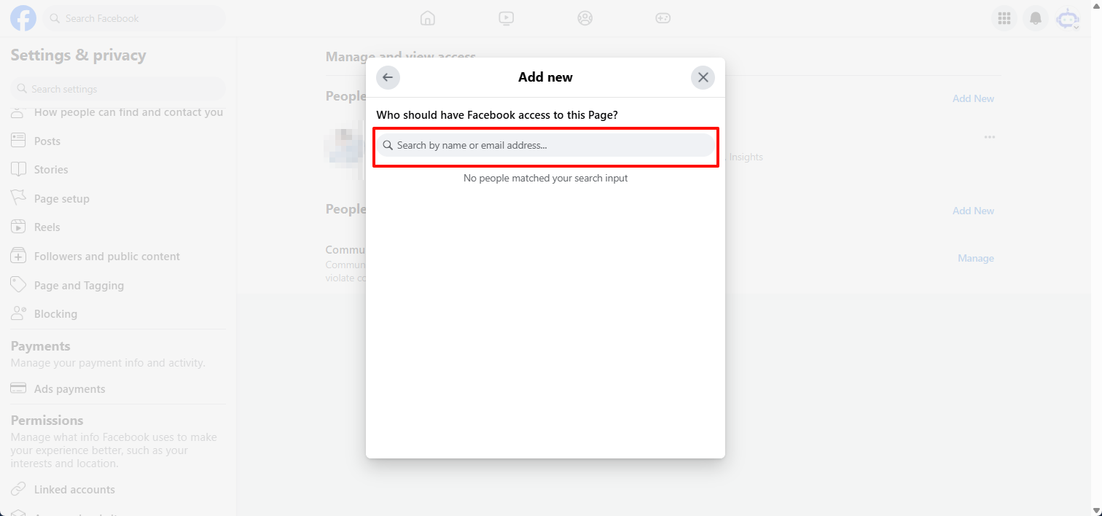Viewport: 1102px width, 516px height.
Task: Open the Page setup settings item
Action: pyautogui.click(x=118, y=198)
